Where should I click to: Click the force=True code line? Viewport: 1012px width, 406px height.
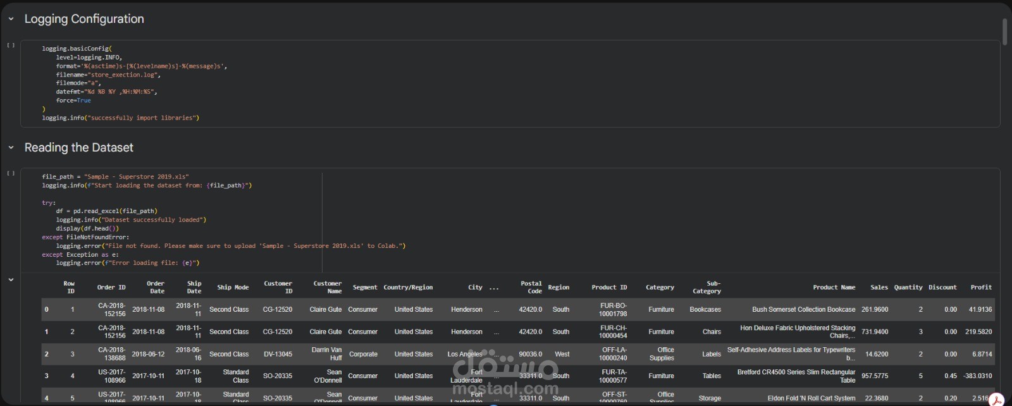[x=73, y=101]
